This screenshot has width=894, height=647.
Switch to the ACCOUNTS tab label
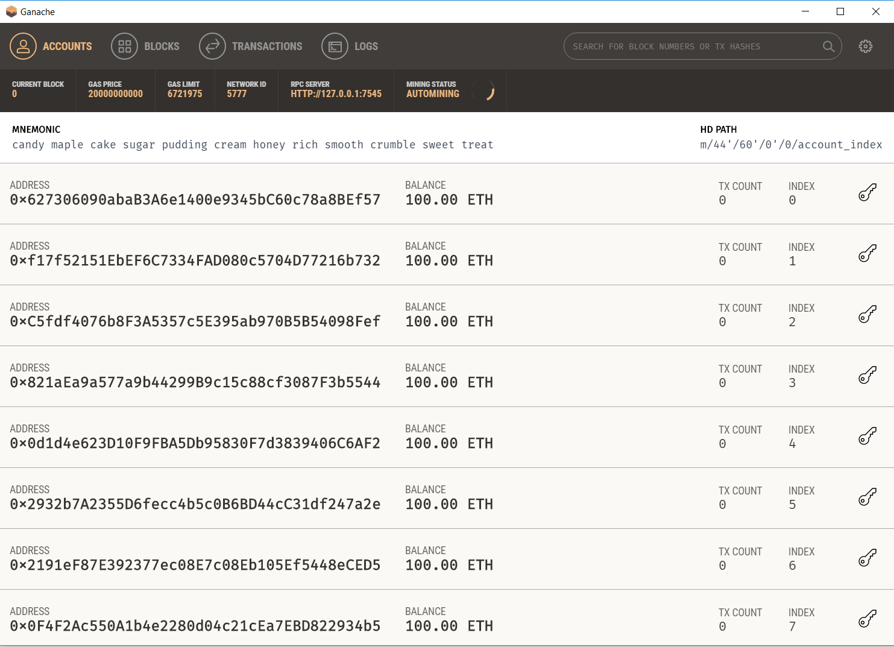click(68, 46)
